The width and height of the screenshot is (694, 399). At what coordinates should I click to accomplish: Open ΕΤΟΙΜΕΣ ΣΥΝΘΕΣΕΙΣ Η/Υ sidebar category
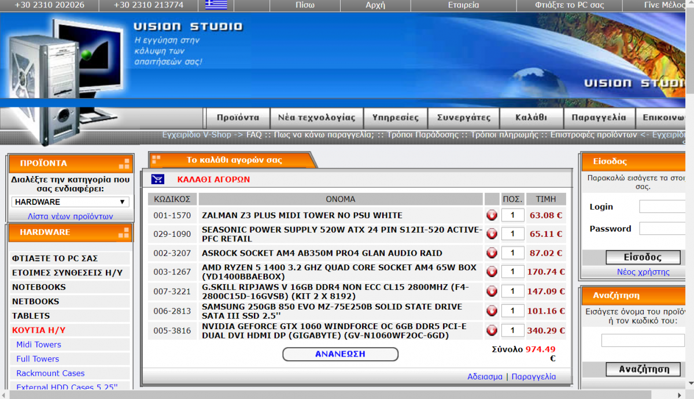(67, 273)
